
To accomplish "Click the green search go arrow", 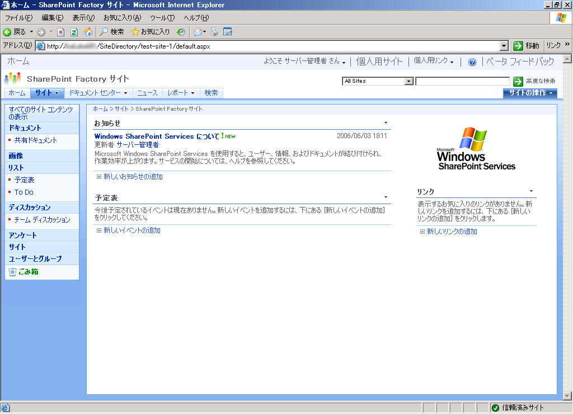I will pos(518,81).
